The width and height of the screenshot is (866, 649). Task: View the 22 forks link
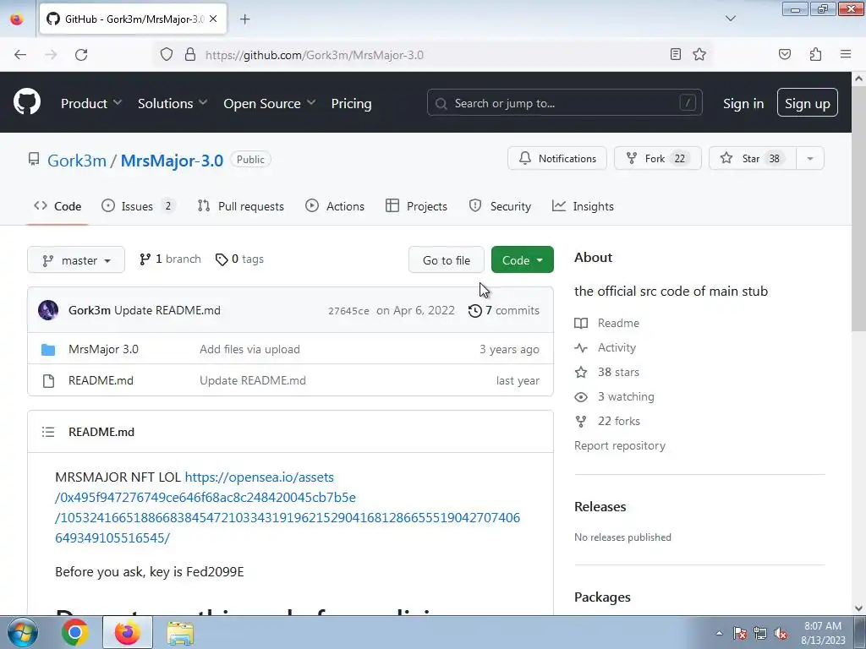(607, 421)
